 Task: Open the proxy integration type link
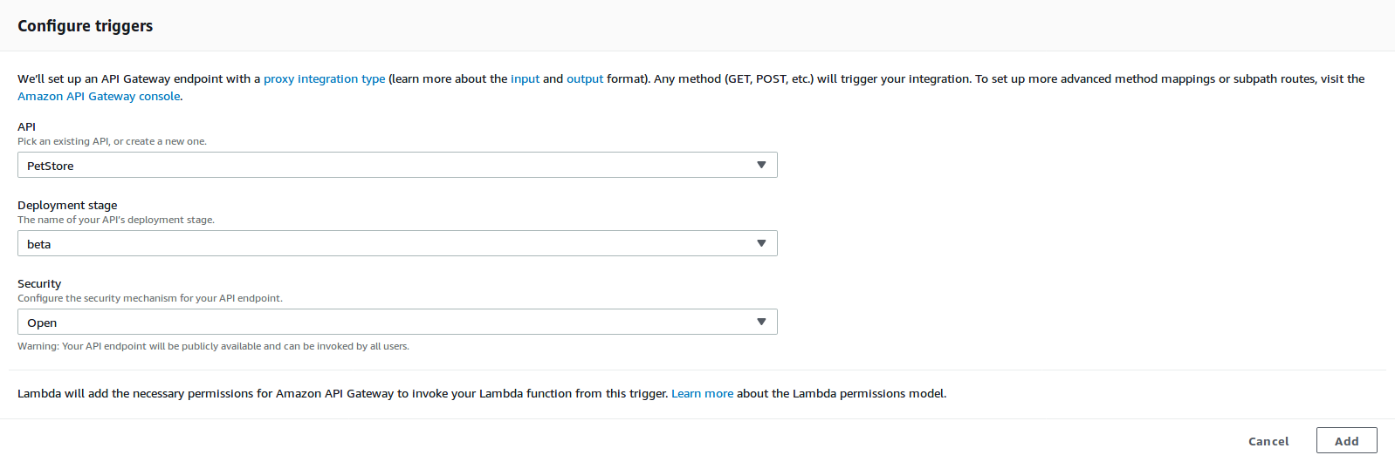tap(324, 79)
